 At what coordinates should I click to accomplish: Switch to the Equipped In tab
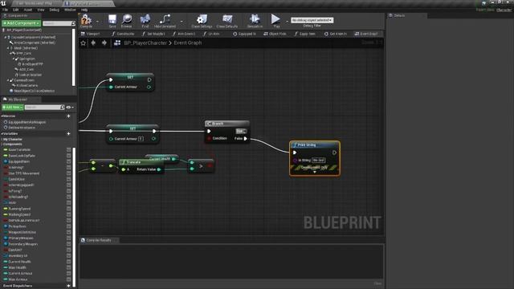click(244, 34)
